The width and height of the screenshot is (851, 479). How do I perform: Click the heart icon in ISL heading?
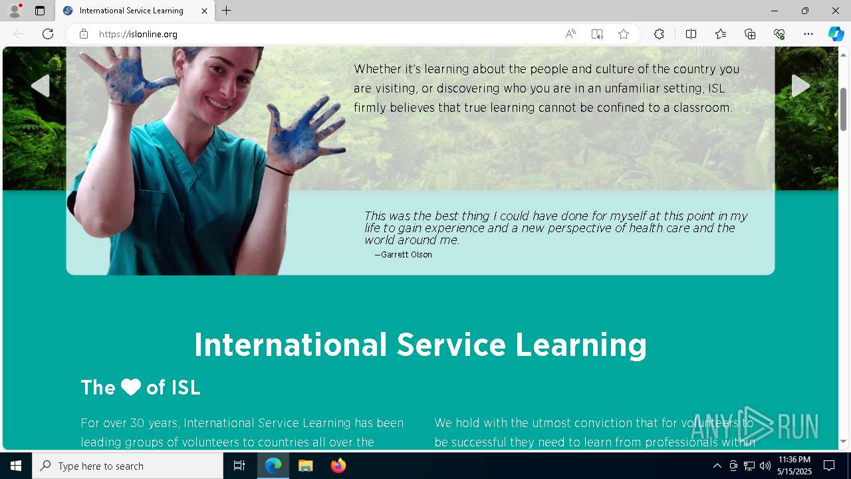point(131,387)
